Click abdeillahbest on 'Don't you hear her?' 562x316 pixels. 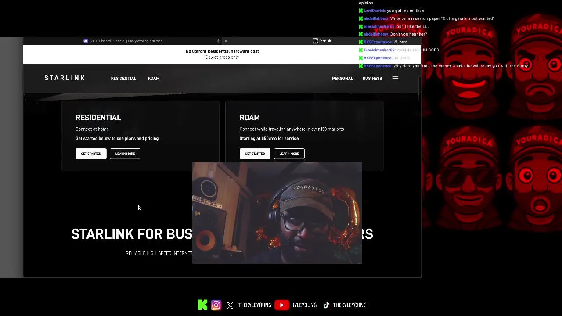(376, 34)
